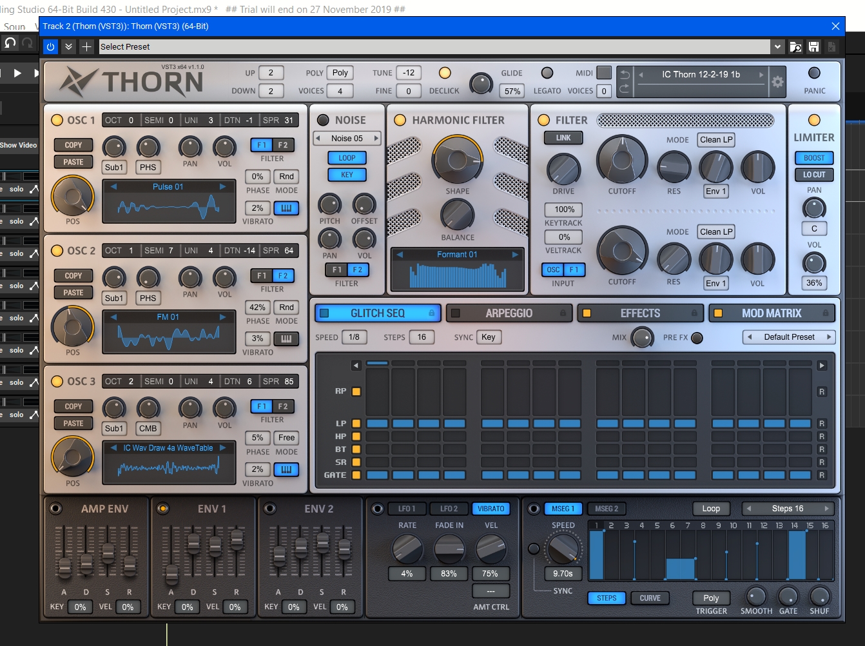Click the R reset button for GATE row

click(822, 475)
